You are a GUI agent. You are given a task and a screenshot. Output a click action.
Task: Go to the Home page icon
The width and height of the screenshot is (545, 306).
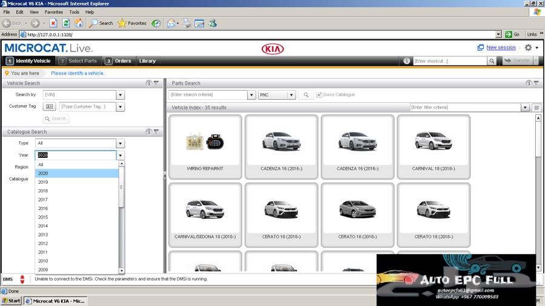[x=79, y=23]
